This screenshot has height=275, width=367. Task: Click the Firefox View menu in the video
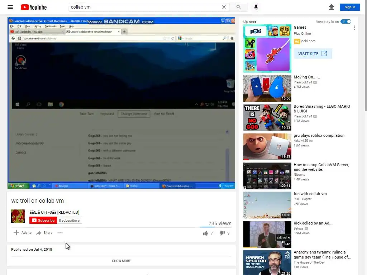(x=28, y=26)
